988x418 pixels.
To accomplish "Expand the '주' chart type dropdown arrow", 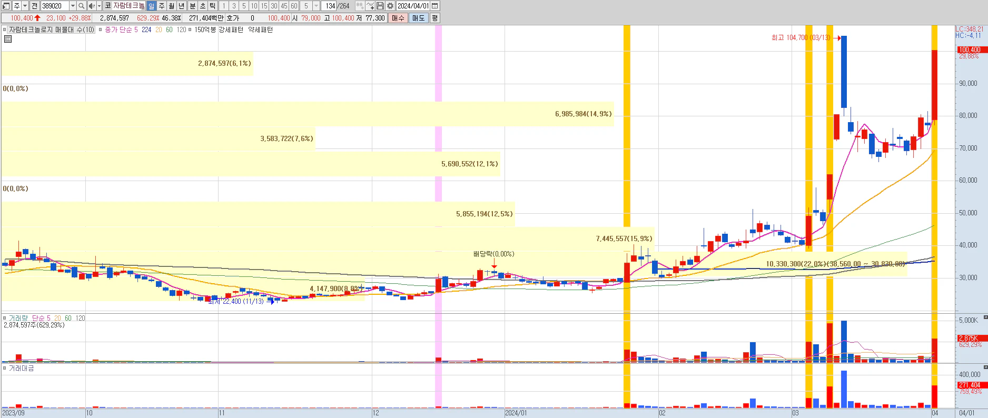I will click(25, 6).
